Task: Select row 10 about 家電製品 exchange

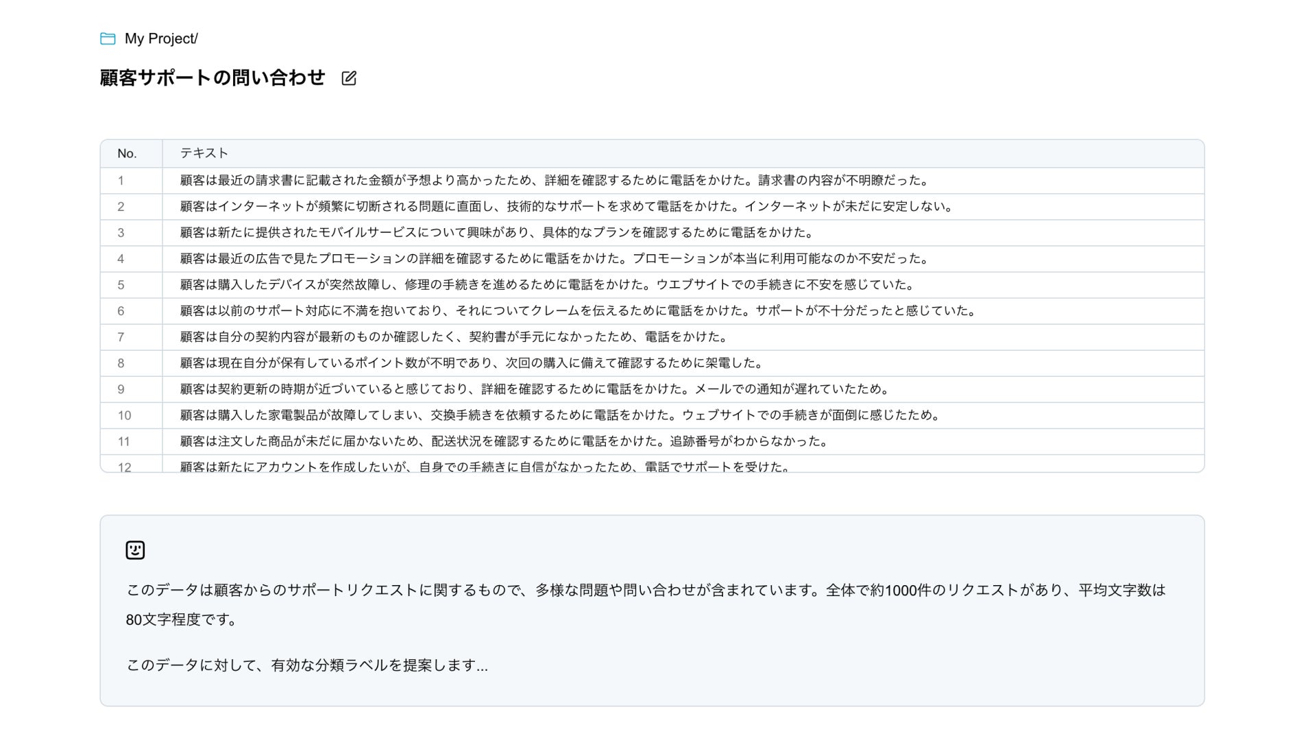Action: click(x=560, y=415)
